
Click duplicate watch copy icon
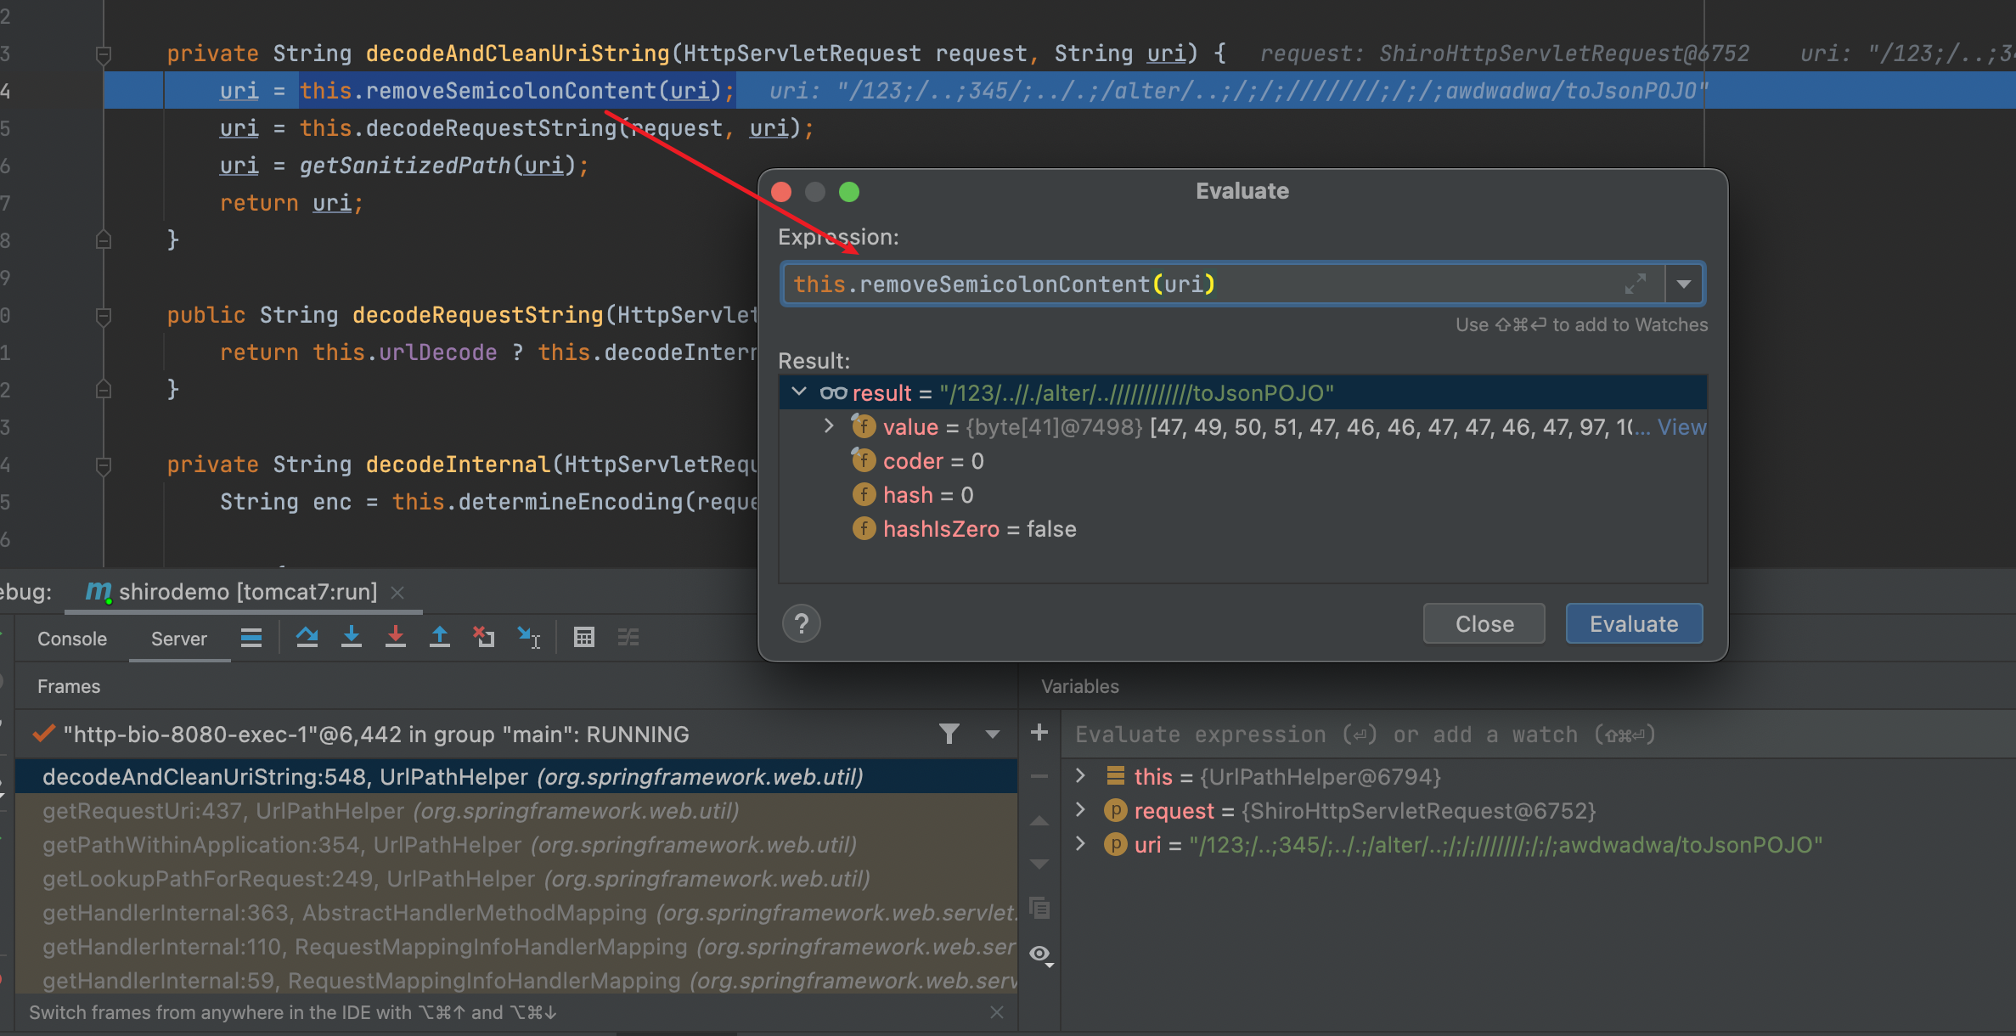[x=1039, y=908]
